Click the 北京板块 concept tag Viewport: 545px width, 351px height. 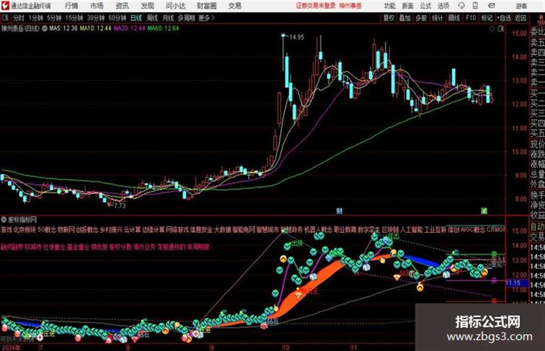[24, 230]
